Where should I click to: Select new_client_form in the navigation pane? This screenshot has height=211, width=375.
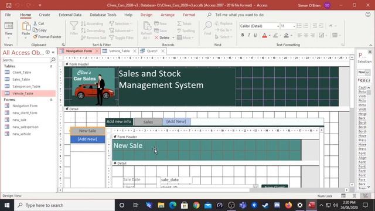point(25,113)
